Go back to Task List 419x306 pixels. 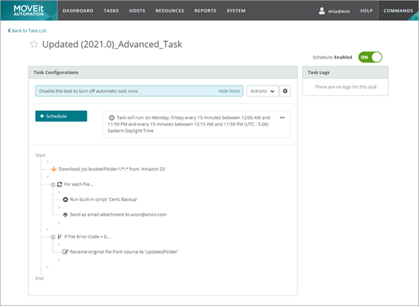click(x=27, y=31)
